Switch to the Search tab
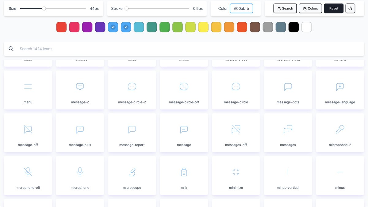The image size is (368, 207). click(285, 8)
